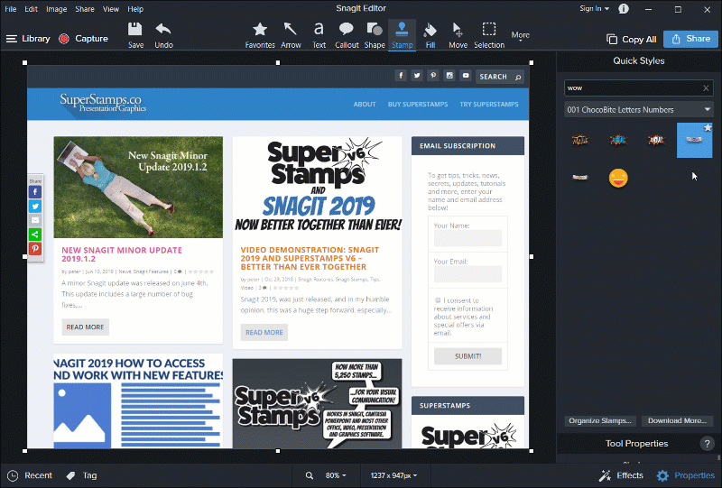
Task: Click the SEARCH box in webpage header
Action: point(500,77)
